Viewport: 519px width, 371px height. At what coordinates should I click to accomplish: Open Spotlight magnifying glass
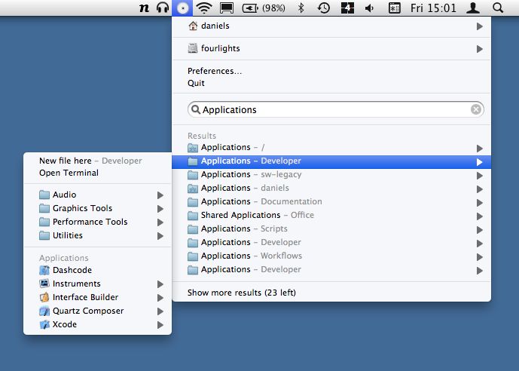coord(497,8)
